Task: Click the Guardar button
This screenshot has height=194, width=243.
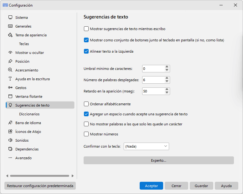Action: [x=201, y=186]
